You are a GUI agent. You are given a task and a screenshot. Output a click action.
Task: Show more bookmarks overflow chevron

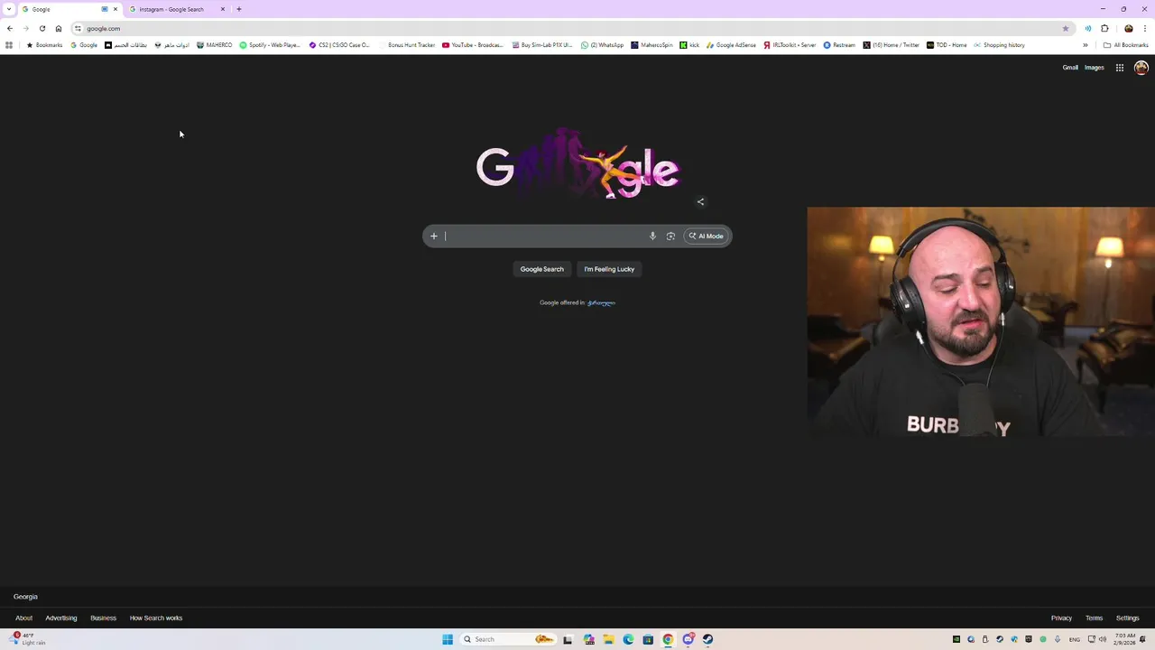click(x=1086, y=45)
